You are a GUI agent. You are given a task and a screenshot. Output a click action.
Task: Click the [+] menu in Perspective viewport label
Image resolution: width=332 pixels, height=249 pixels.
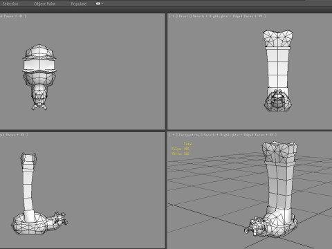pyautogui.click(x=173, y=135)
